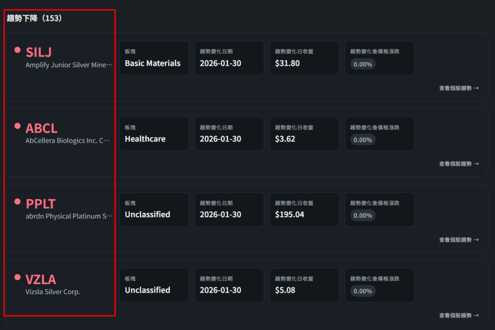Open the PPLT ticker symbol
This screenshot has width=495, height=330.
(41, 204)
